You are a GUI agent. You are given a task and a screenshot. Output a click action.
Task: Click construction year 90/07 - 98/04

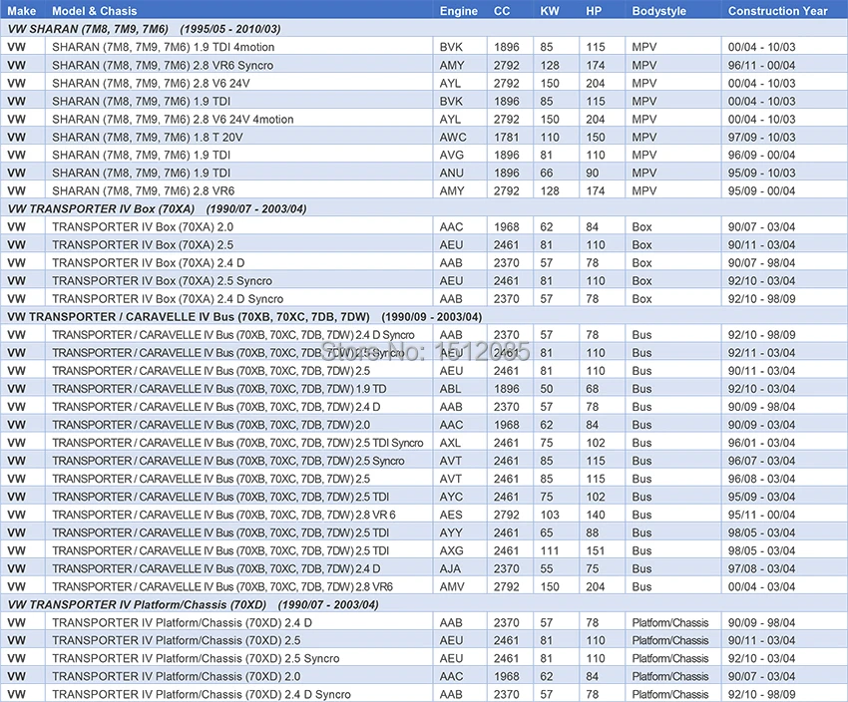(761, 262)
